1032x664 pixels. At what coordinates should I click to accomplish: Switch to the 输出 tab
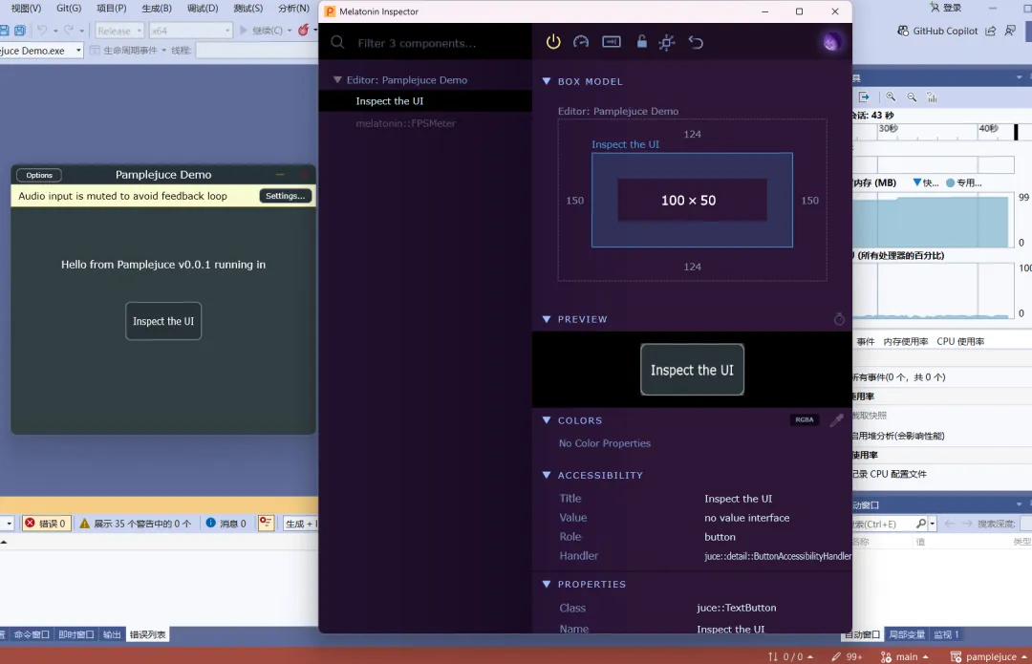[x=112, y=634]
